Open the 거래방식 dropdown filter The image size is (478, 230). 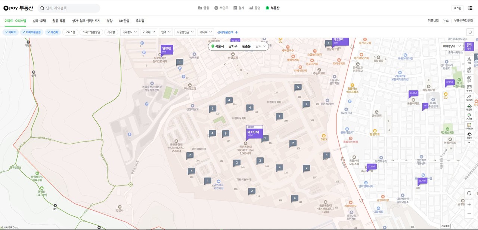[130, 32]
